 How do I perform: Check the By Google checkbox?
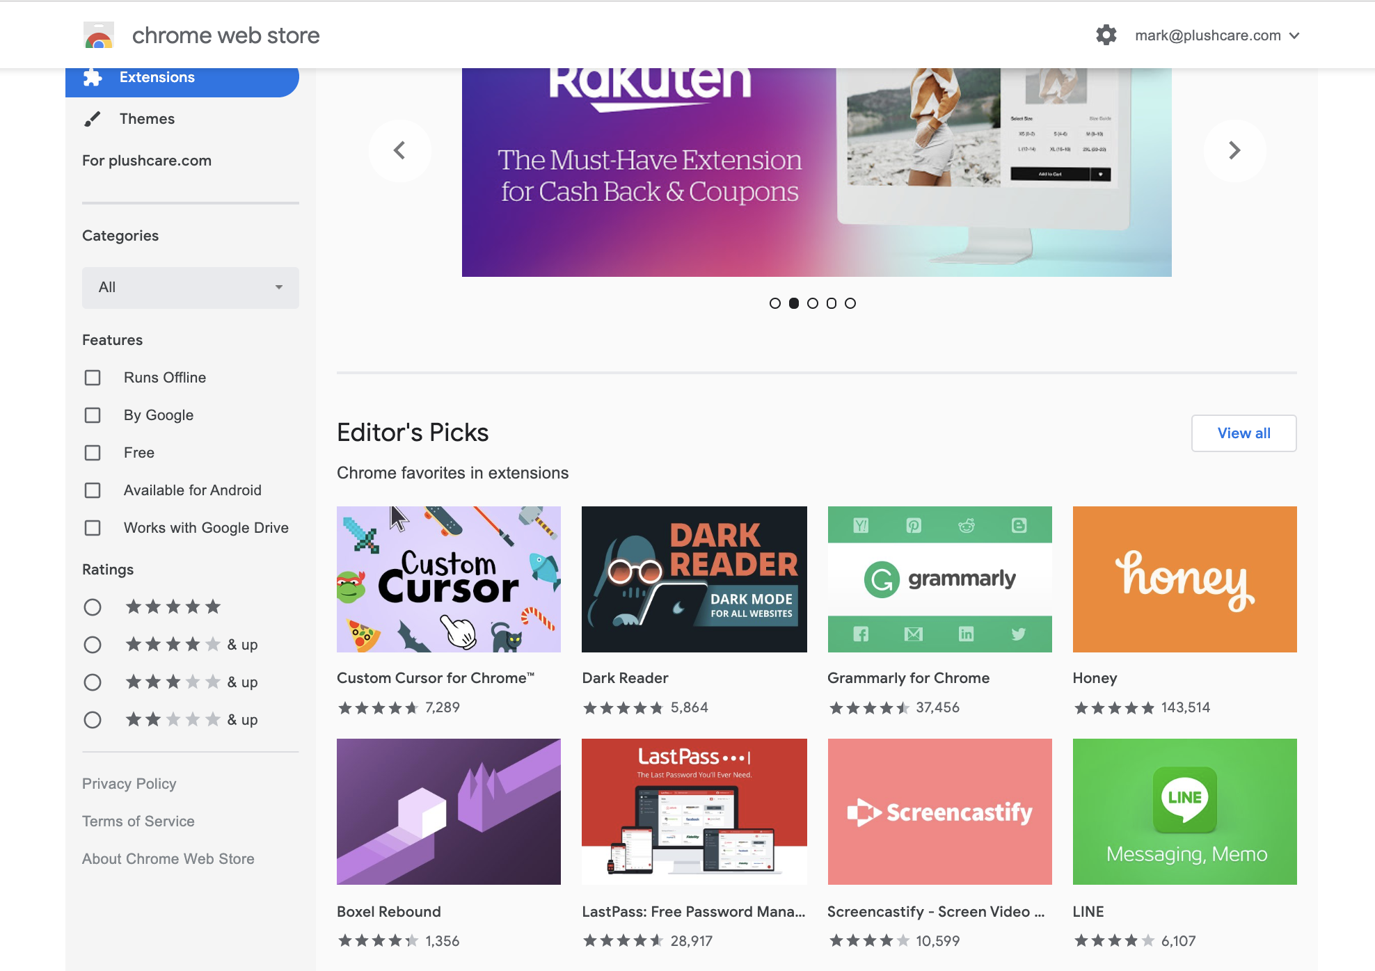93,415
